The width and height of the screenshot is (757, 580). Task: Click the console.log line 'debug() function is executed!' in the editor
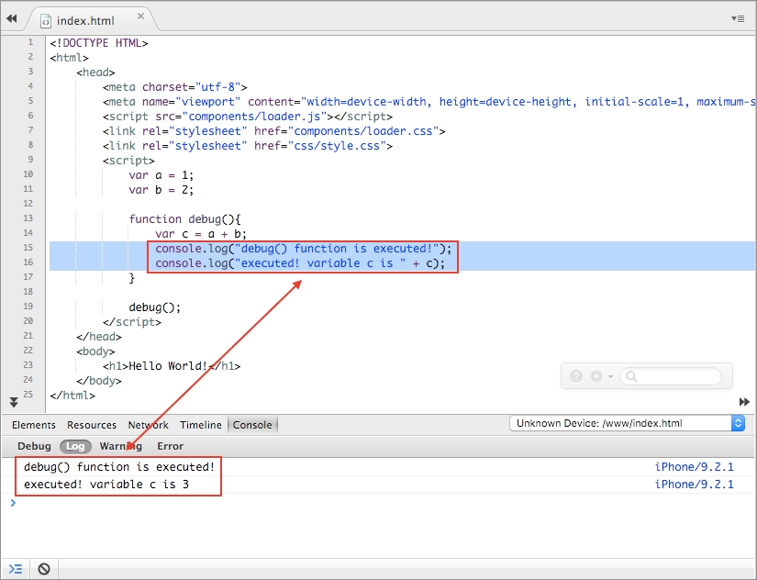[303, 249]
